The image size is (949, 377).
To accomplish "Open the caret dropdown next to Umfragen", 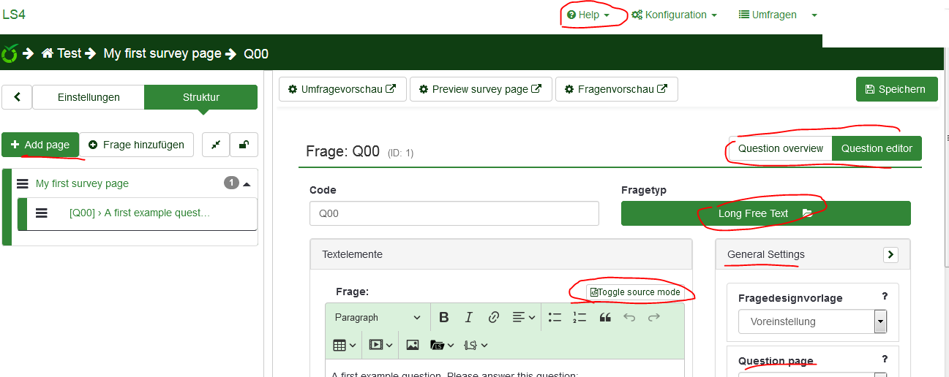I will [x=814, y=15].
